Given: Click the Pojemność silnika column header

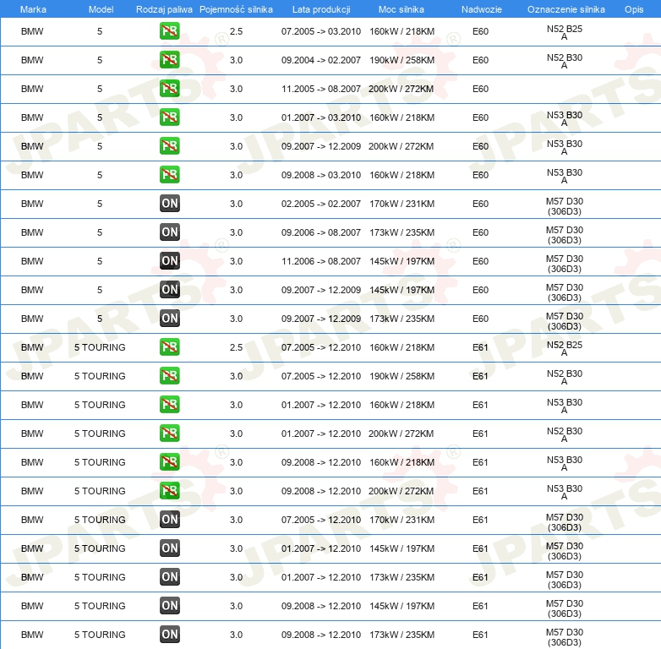Looking at the screenshot, I should 236,9.
